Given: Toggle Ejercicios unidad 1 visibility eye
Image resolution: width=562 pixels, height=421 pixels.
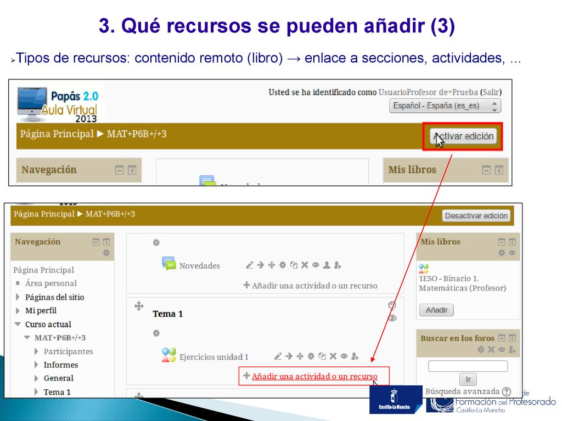Looking at the screenshot, I should tap(344, 356).
